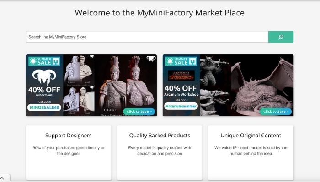Click the Arcanum Workshop logo

181,76
